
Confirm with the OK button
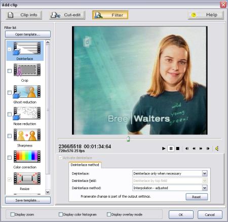pyautogui.click(x=181, y=214)
